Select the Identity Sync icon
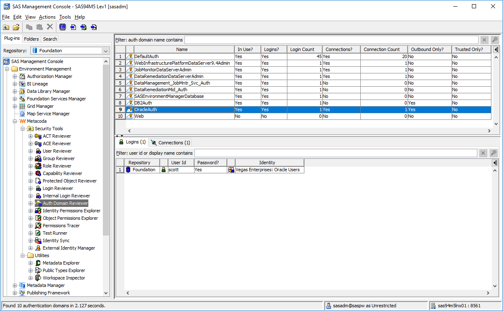The height and width of the screenshot is (311, 503). click(38, 241)
